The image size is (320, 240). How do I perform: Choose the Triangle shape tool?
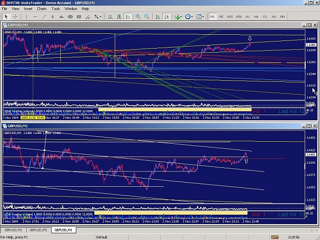[x=61, y=16]
